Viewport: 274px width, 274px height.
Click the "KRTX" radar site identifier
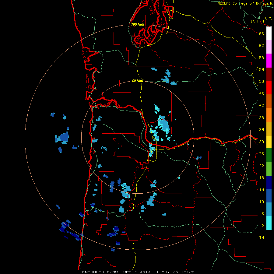(146, 272)
